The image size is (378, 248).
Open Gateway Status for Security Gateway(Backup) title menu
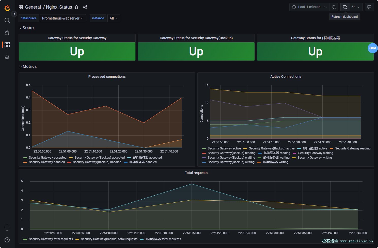pos(196,38)
